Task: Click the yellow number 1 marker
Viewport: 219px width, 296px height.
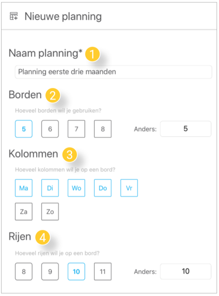Action: [x=92, y=54]
